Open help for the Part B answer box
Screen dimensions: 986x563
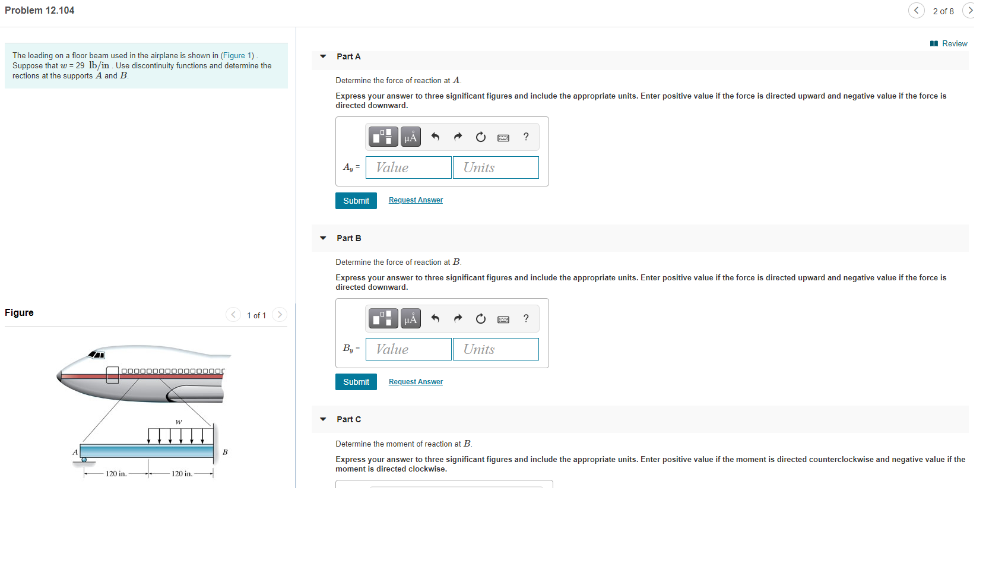click(525, 318)
